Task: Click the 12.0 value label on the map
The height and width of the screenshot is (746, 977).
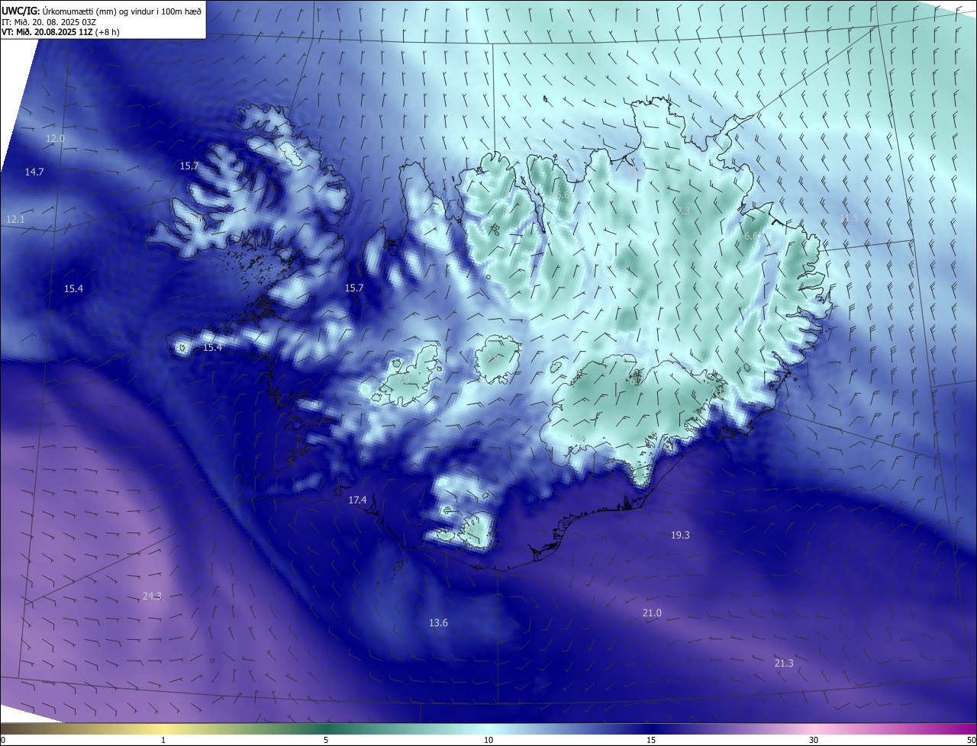Action: [x=55, y=138]
